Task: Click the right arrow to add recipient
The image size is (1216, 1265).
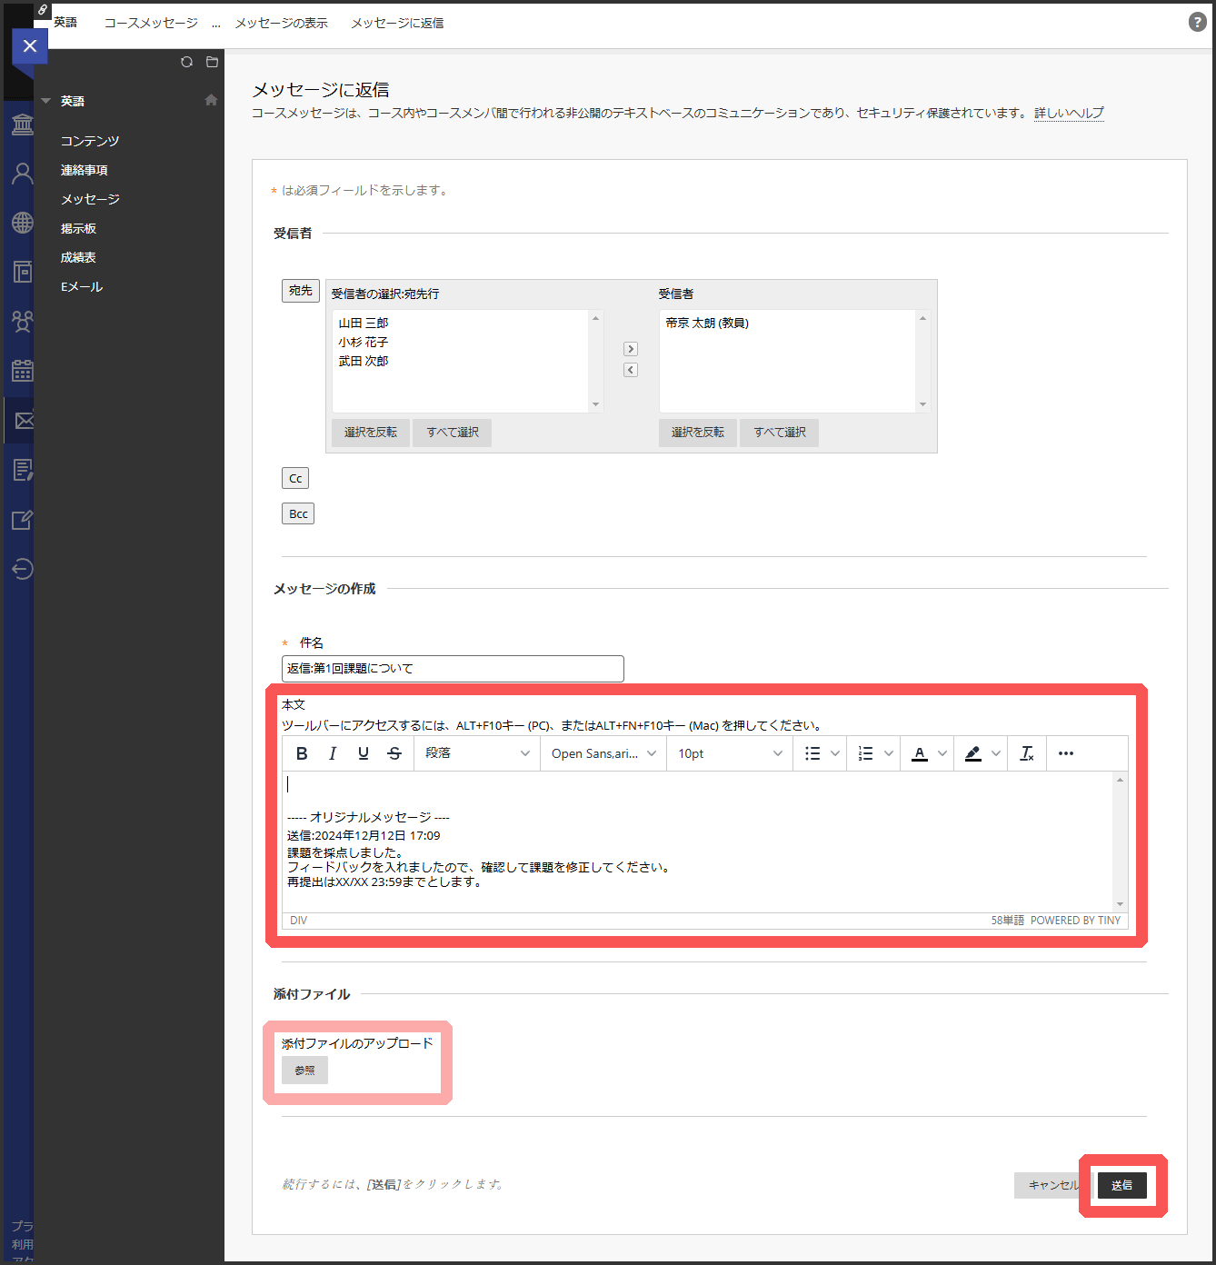Action: (x=631, y=349)
